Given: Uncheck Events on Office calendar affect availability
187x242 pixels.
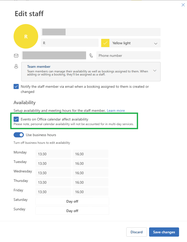Looking at the screenshot, I should click(x=16, y=119).
